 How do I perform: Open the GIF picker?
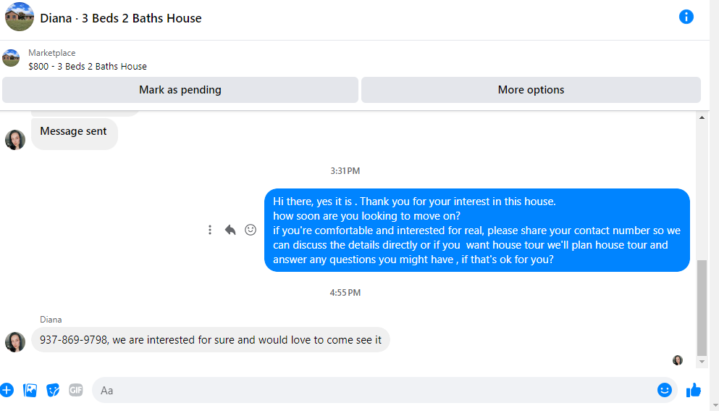[x=75, y=390]
